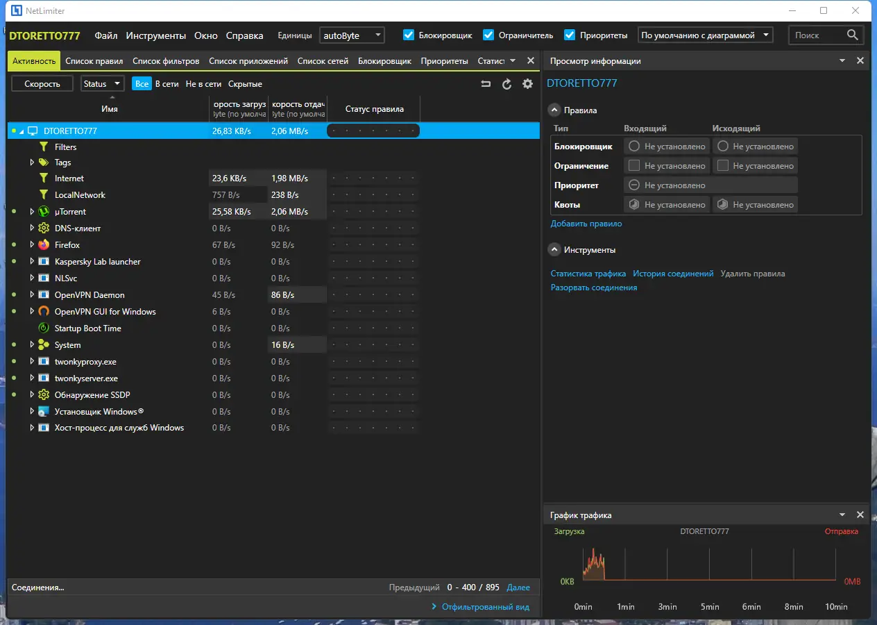Open the Status dropdown
The height and width of the screenshot is (625, 877).
pyautogui.click(x=102, y=84)
